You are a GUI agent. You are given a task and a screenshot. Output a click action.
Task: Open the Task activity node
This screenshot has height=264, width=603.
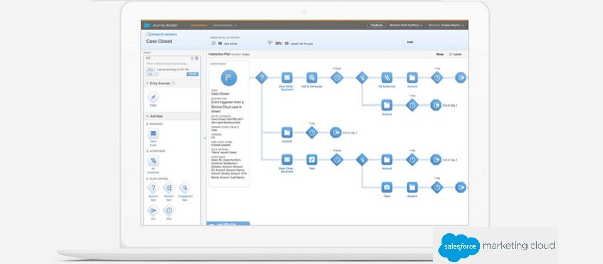pyautogui.click(x=312, y=159)
